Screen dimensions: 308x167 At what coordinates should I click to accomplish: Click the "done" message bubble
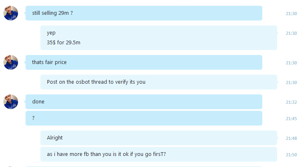tap(144, 102)
